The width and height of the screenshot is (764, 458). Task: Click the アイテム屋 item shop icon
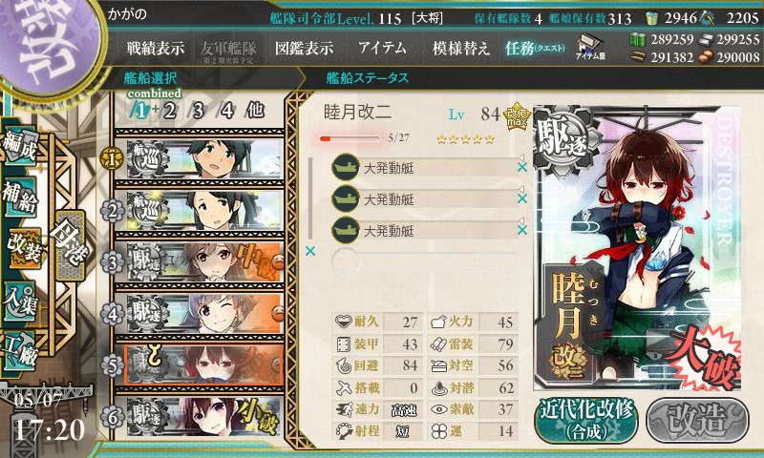590,47
